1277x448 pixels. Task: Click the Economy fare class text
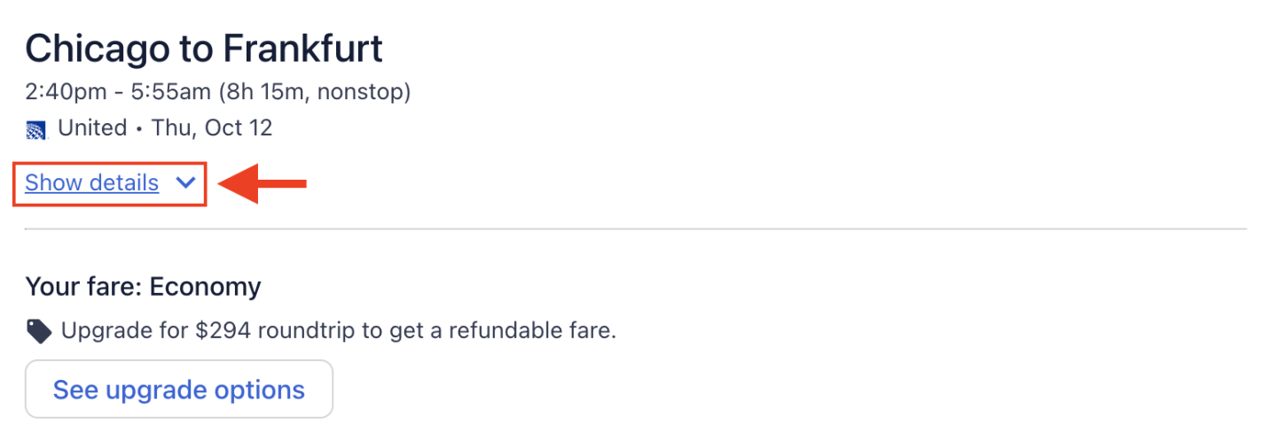click(205, 287)
